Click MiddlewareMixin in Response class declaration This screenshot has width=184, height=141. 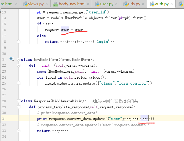(x=67, y=101)
